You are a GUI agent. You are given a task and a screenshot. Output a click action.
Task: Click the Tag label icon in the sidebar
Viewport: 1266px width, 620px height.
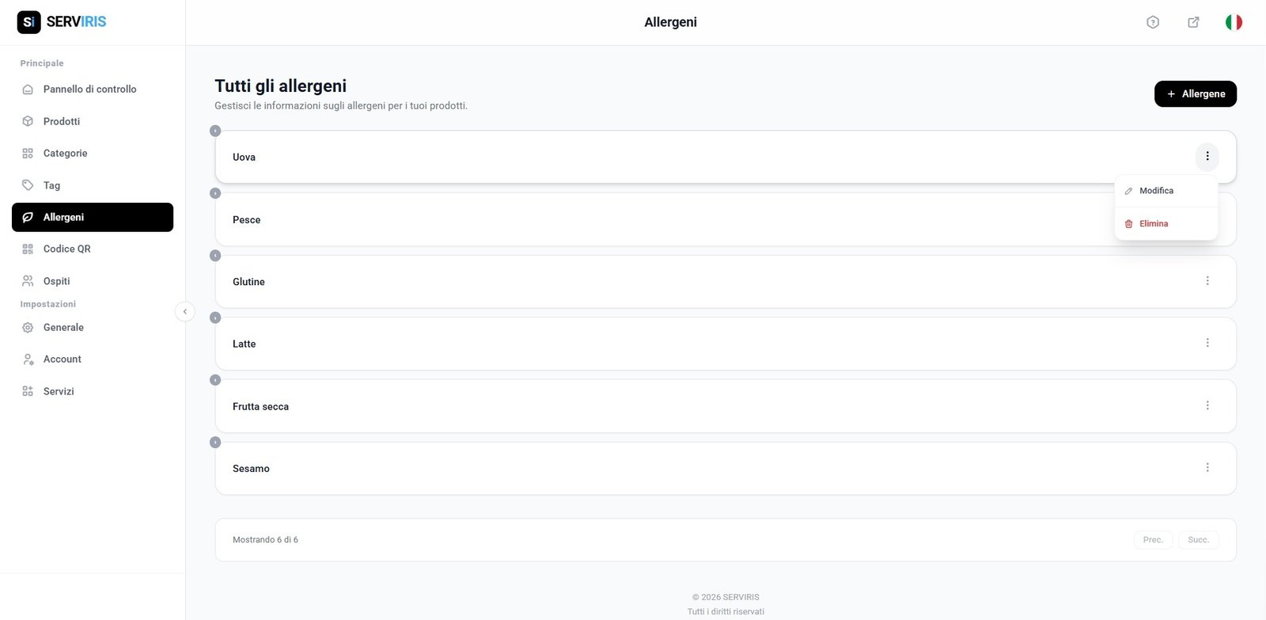[28, 184]
